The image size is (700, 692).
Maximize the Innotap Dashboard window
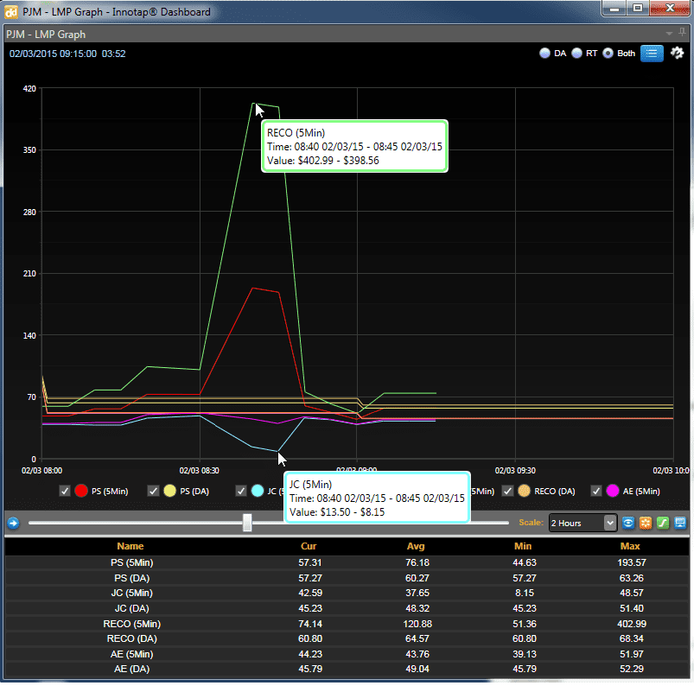pyautogui.click(x=638, y=8)
